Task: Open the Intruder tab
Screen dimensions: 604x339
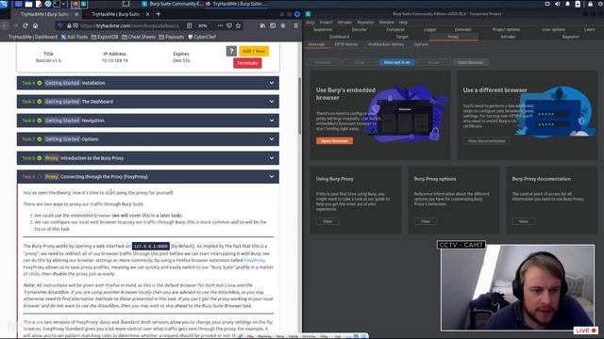Action: [508, 37]
